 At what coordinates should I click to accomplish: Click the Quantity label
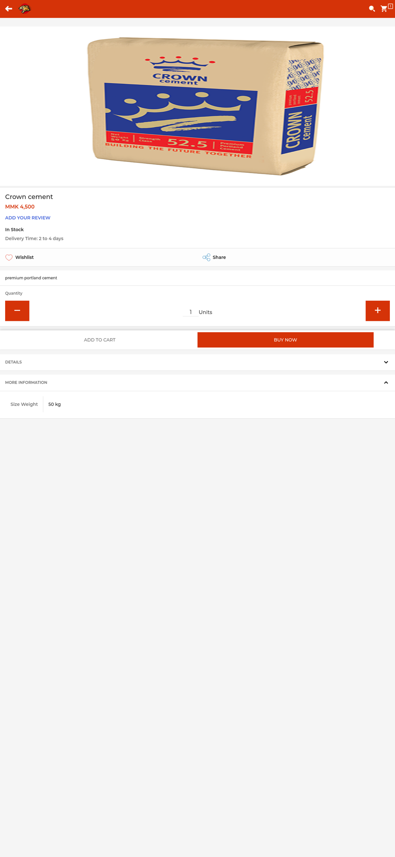click(14, 293)
